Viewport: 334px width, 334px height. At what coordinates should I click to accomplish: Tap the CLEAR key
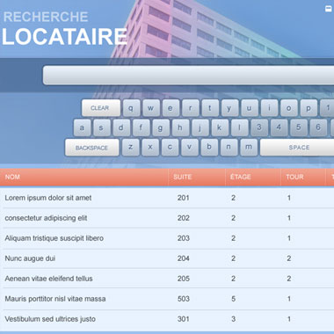101,108
